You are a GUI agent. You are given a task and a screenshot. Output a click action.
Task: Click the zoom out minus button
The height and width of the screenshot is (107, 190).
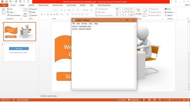click(164, 100)
